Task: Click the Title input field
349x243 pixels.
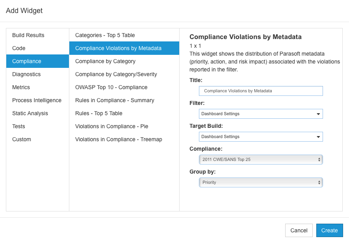Action: coord(261,91)
